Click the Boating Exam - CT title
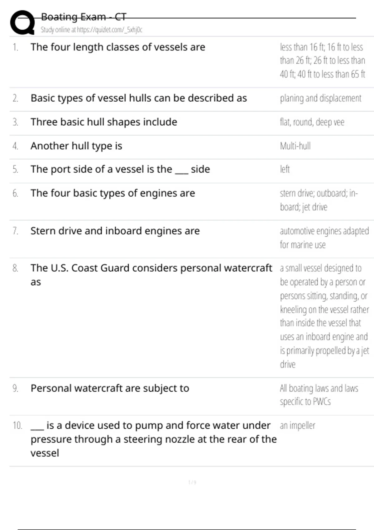This screenshot has height=530, width=374. point(84,17)
